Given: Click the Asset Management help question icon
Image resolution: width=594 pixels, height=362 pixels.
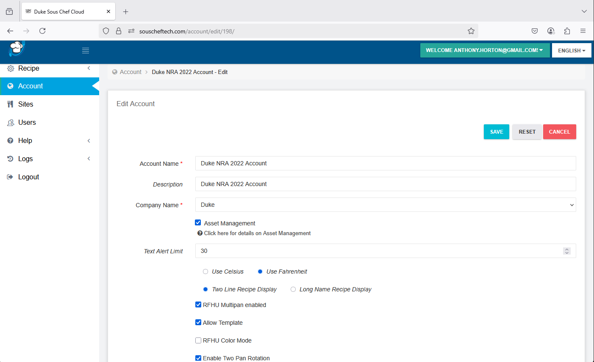Looking at the screenshot, I should click(x=200, y=233).
